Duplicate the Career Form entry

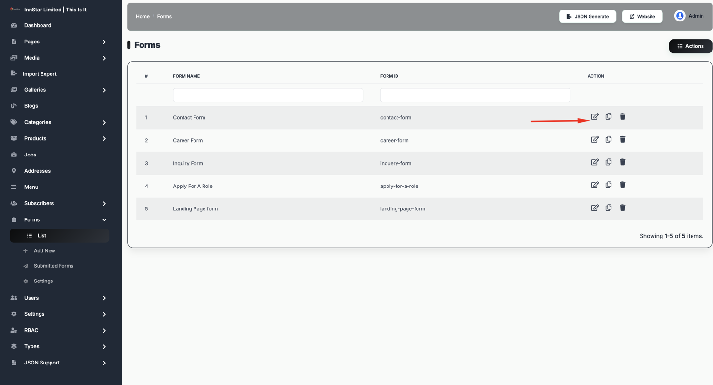609,139
